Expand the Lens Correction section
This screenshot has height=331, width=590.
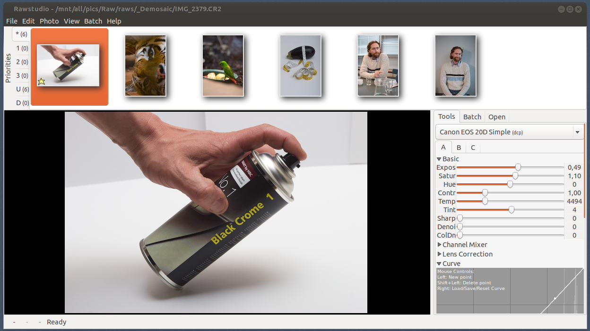(x=439, y=254)
